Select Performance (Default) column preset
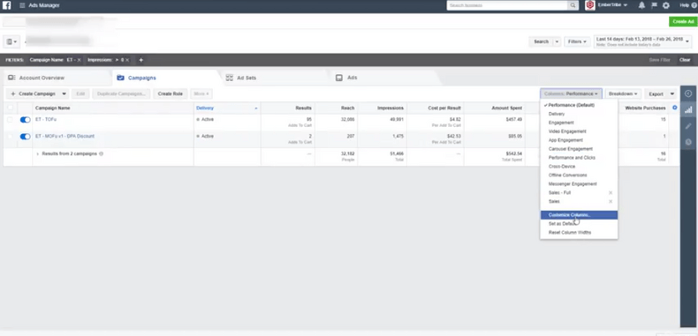This screenshot has height=336, width=698. pyautogui.click(x=579, y=105)
